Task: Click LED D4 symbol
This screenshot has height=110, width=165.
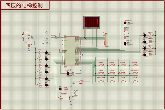Action: tap(47, 72)
